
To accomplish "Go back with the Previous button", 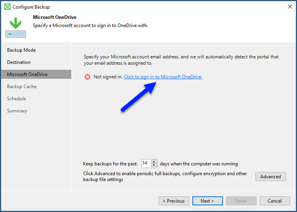I will pyautogui.click(x=174, y=201).
